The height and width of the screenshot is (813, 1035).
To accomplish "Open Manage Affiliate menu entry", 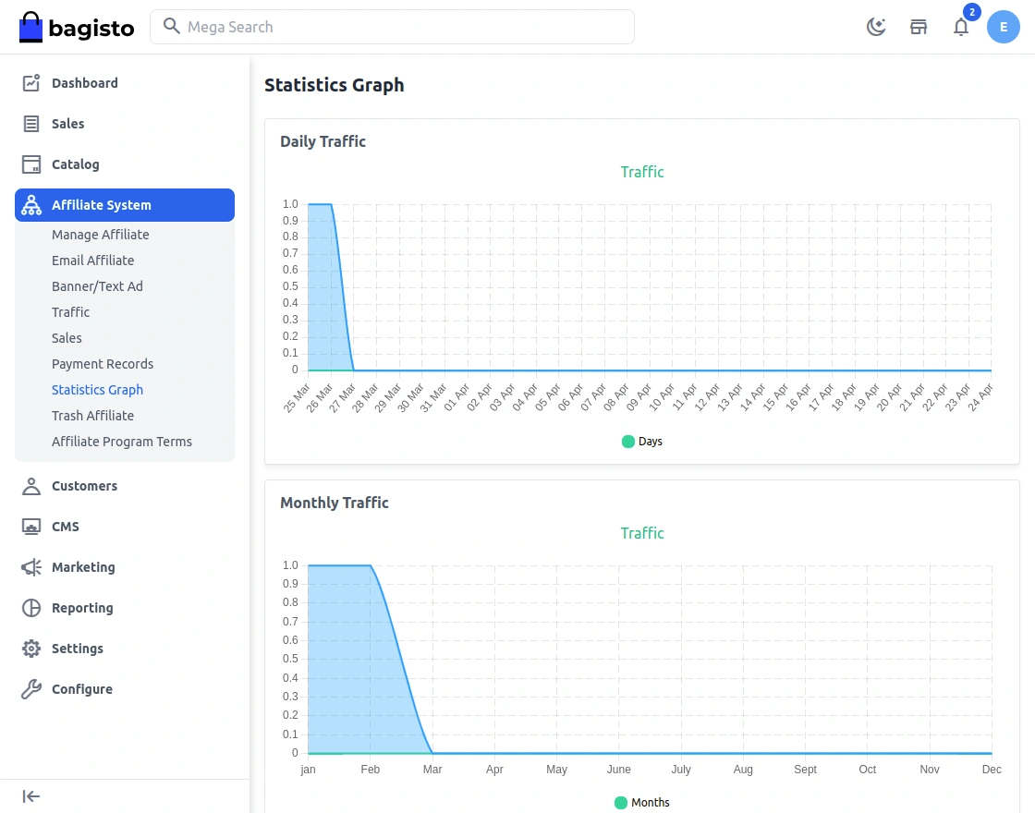I will click(100, 234).
